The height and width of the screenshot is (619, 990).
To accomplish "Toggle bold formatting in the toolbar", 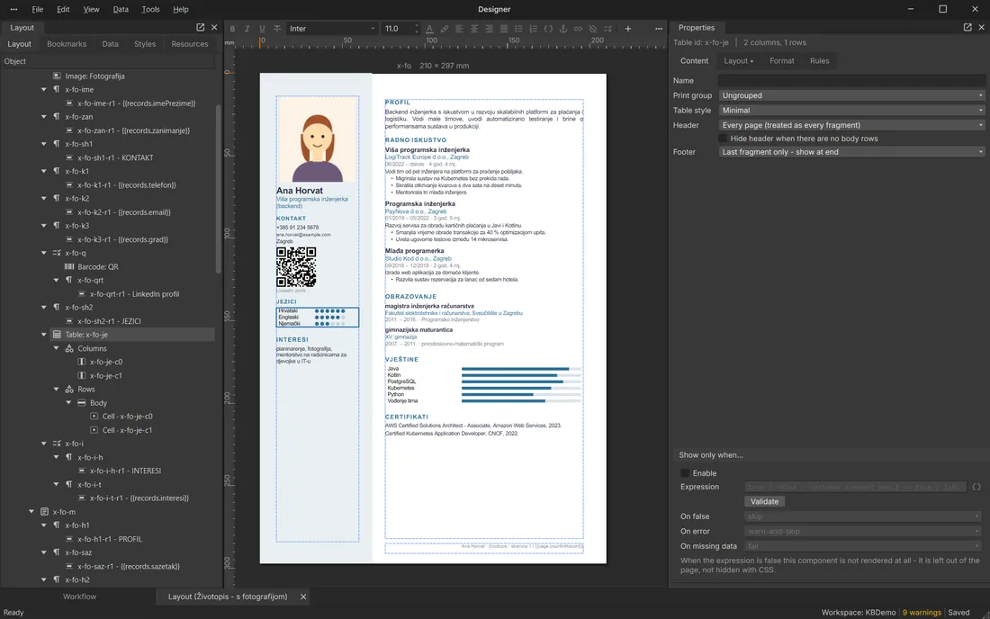I will 232,29.
